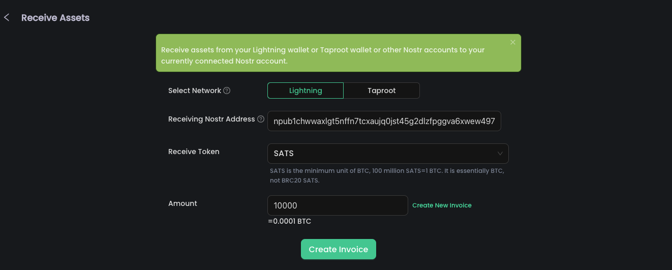Click into the Amount input showing 10000
Viewport: 672px width, 270px height.
click(x=338, y=205)
